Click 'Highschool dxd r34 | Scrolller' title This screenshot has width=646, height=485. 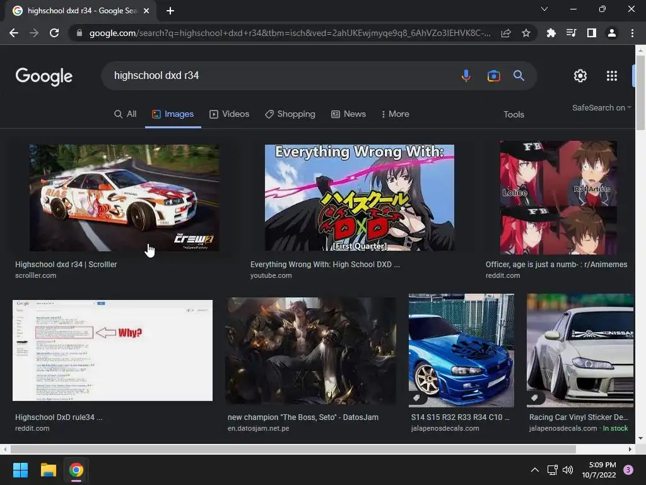[66, 265]
